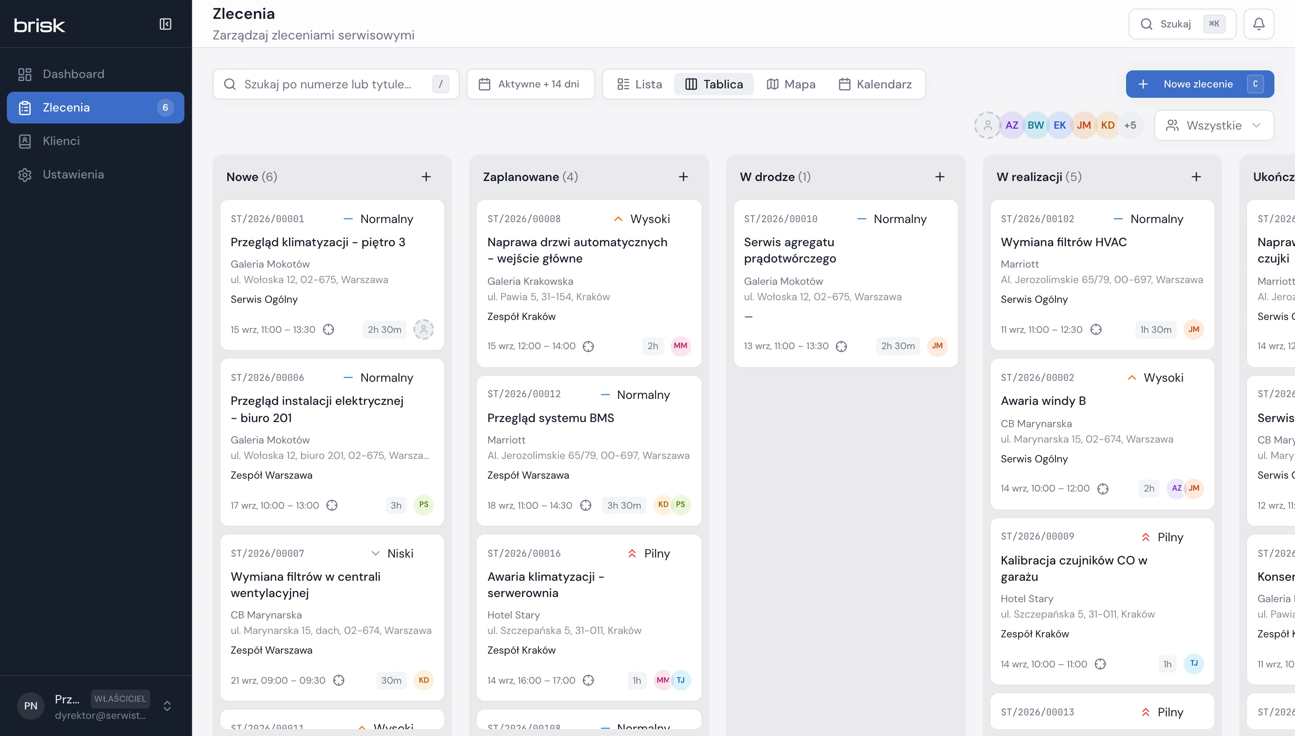1295x736 pixels.
Task: Open Przegląd instalacji elektrycznej card title
Action: click(x=317, y=409)
